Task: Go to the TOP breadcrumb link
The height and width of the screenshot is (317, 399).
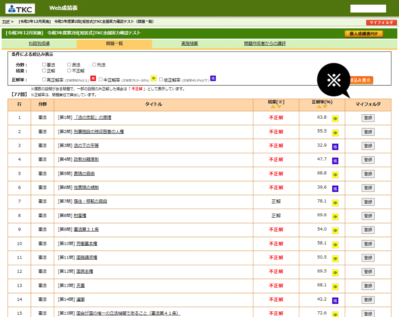Action: point(6,22)
